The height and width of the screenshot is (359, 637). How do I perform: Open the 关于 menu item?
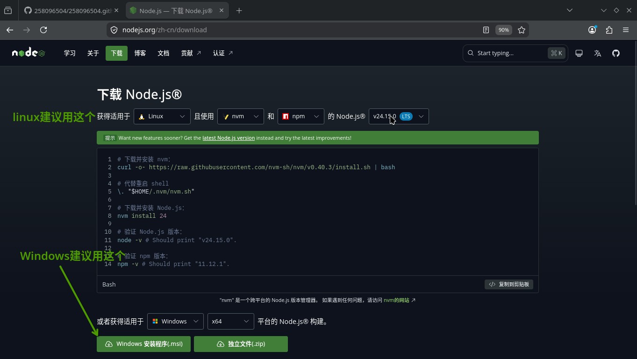pos(93,53)
